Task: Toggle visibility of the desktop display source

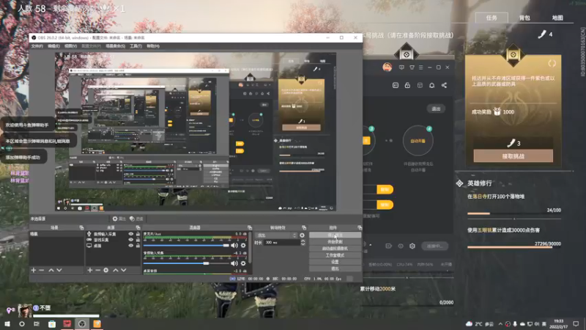Action: click(131, 246)
